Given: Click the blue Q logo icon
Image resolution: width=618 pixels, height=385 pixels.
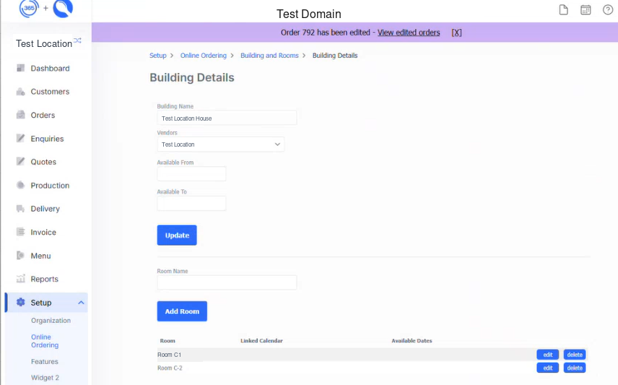Looking at the screenshot, I should tap(63, 8).
